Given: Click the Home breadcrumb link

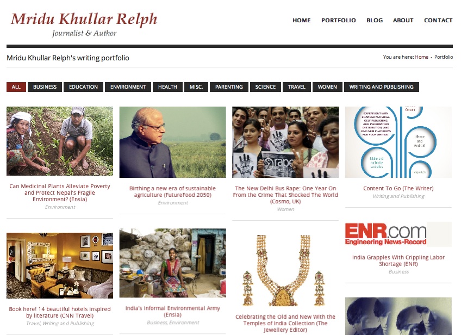Looking at the screenshot, I should click(422, 57).
